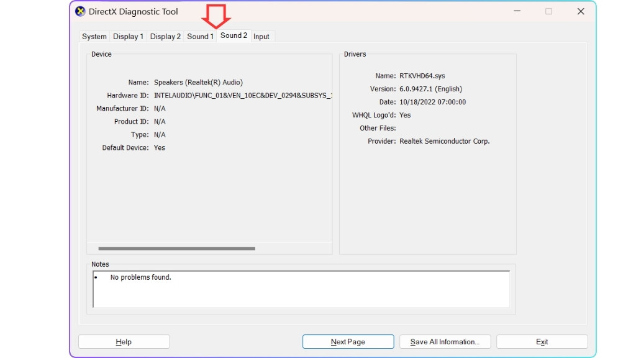Open the Display 1 tab

(x=128, y=36)
